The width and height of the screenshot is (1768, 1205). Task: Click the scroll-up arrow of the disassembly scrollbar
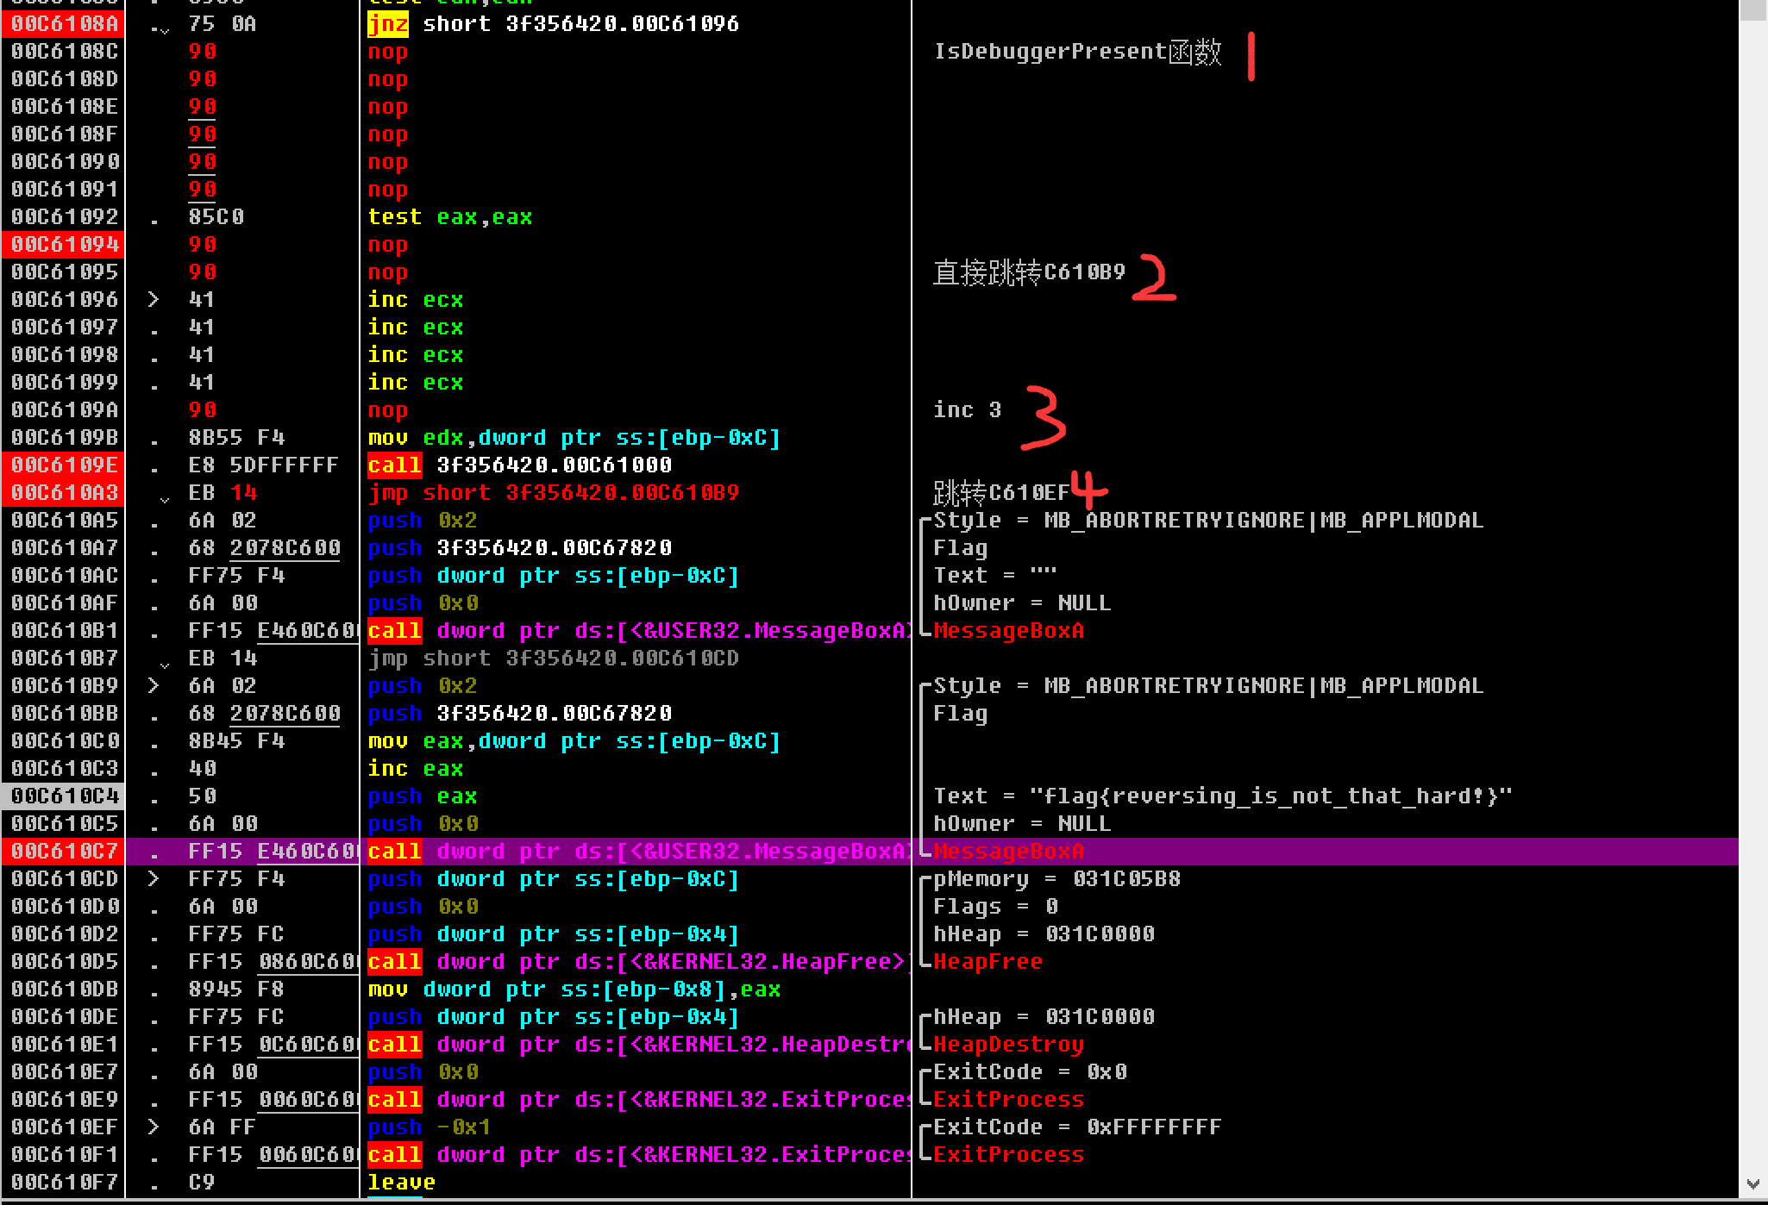point(1752,9)
